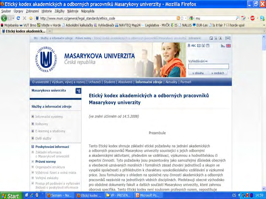The height and width of the screenshot is (199, 266).
Task: Switch to Microsoft PowerPoint in taskbar
Action: pos(149,195)
